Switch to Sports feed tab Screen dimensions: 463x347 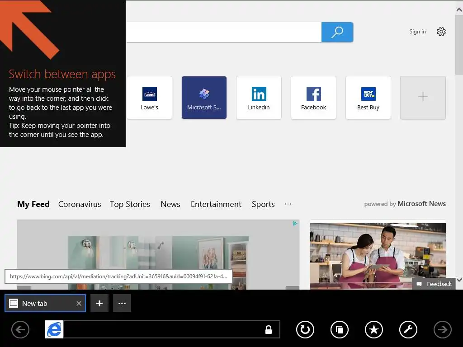tap(263, 204)
